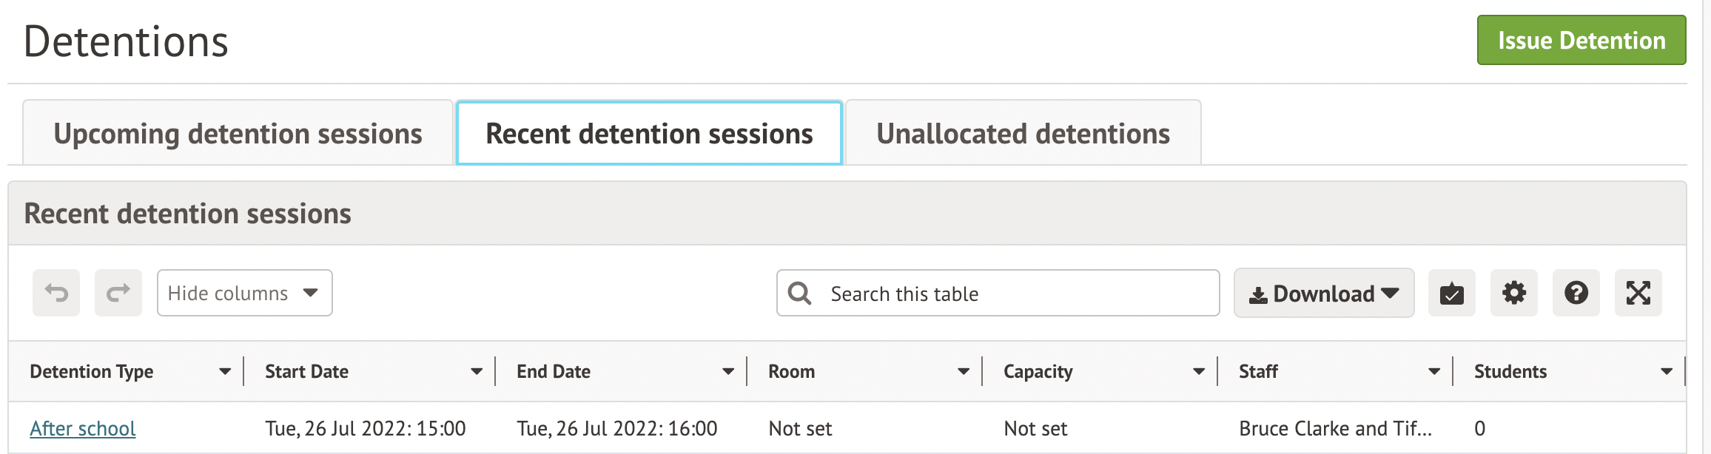The width and height of the screenshot is (1711, 454).
Task: Click the search magnifier icon
Action: click(799, 294)
